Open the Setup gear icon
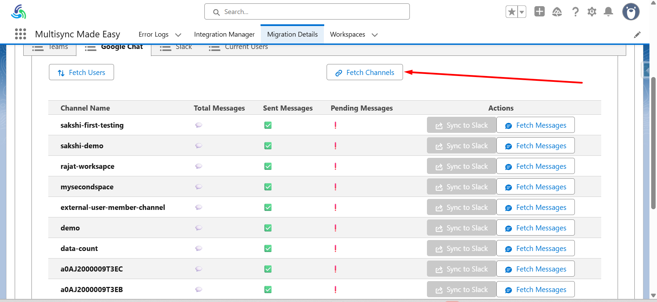 click(592, 12)
